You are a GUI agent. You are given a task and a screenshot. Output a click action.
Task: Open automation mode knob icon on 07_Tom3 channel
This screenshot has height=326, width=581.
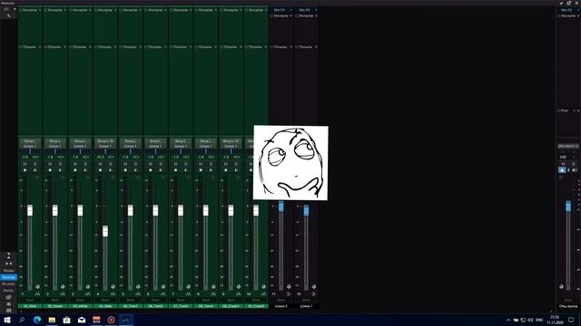pos(188,286)
